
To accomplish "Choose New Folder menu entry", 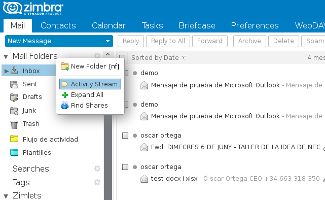I will [90, 66].
